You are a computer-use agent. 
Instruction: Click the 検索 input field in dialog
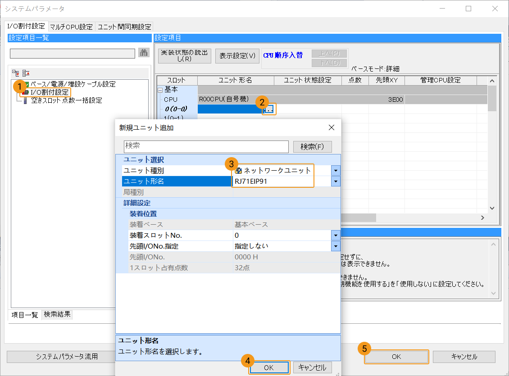pyautogui.click(x=206, y=146)
